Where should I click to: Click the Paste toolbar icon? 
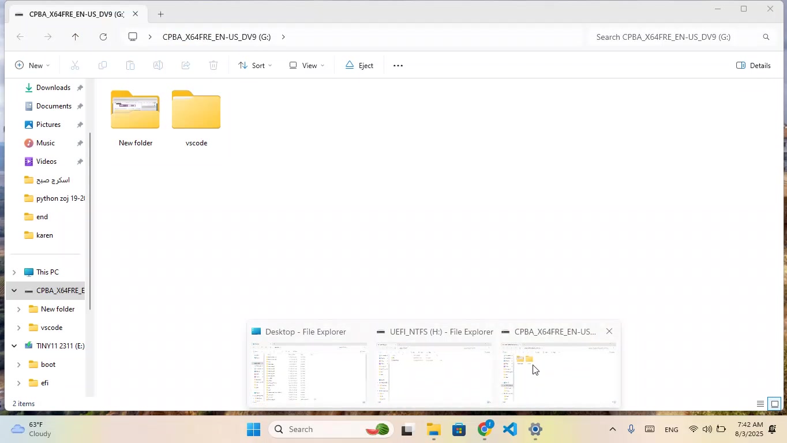(x=130, y=66)
